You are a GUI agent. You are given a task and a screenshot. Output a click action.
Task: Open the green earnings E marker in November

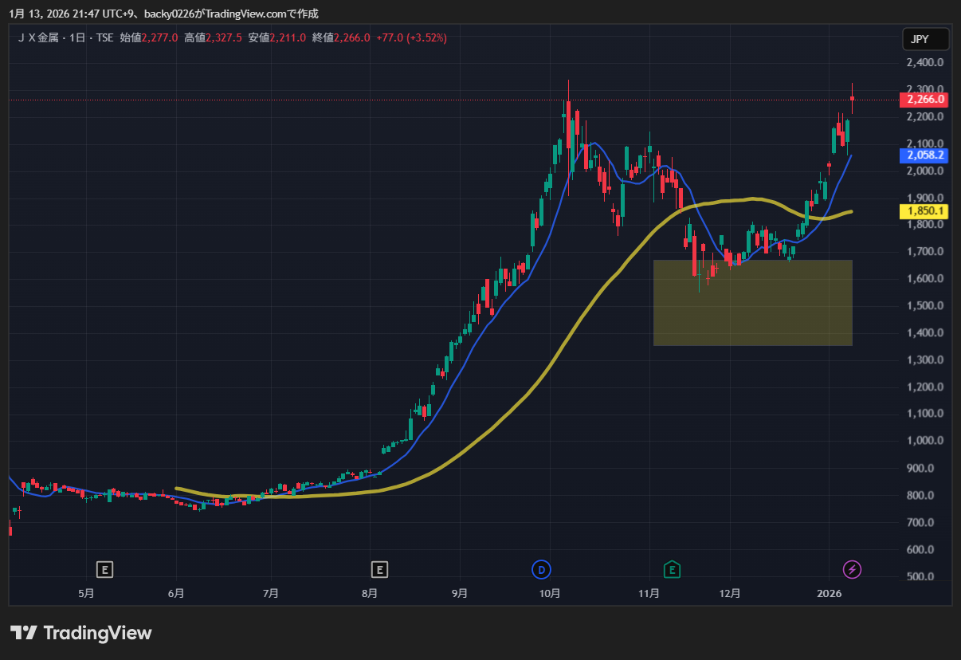pos(673,569)
